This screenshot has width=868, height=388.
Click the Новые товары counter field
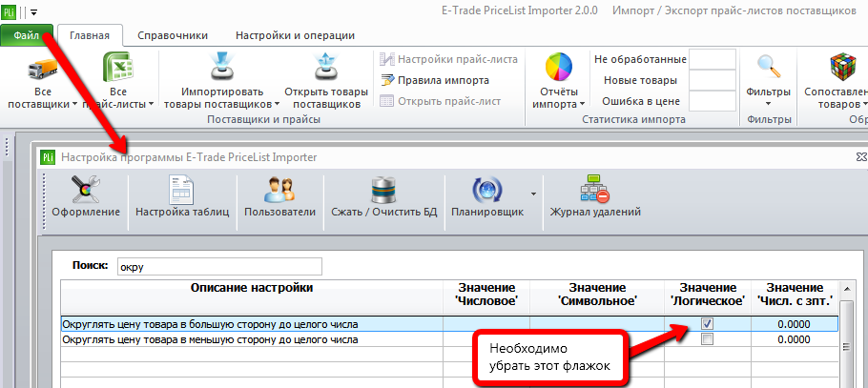(x=712, y=80)
